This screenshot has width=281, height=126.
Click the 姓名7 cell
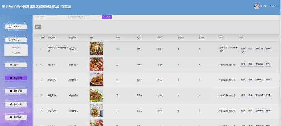click(160, 80)
